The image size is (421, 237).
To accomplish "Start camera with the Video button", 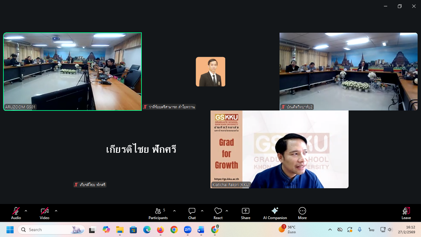I will 44,213.
